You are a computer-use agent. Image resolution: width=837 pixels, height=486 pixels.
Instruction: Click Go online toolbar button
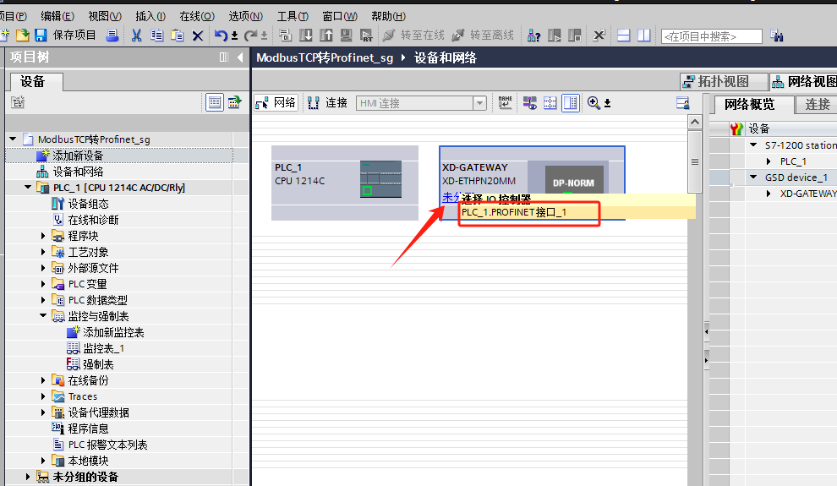point(413,35)
